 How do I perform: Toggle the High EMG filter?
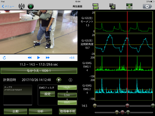pyautogui.click(x=67, y=88)
